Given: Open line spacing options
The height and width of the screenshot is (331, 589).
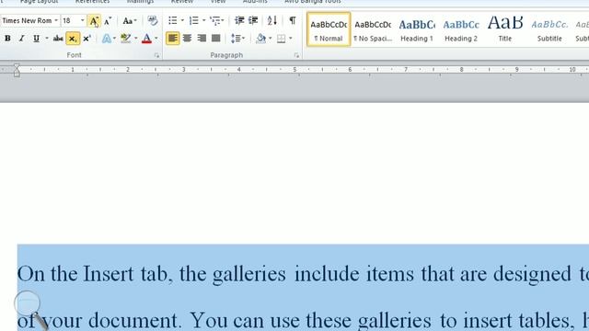Looking at the screenshot, I should (237, 39).
